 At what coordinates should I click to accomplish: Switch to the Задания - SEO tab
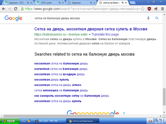pyautogui.click(x=16, y=3)
